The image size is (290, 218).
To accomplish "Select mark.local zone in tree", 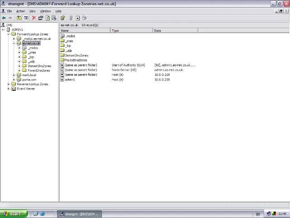I will (29, 75).
